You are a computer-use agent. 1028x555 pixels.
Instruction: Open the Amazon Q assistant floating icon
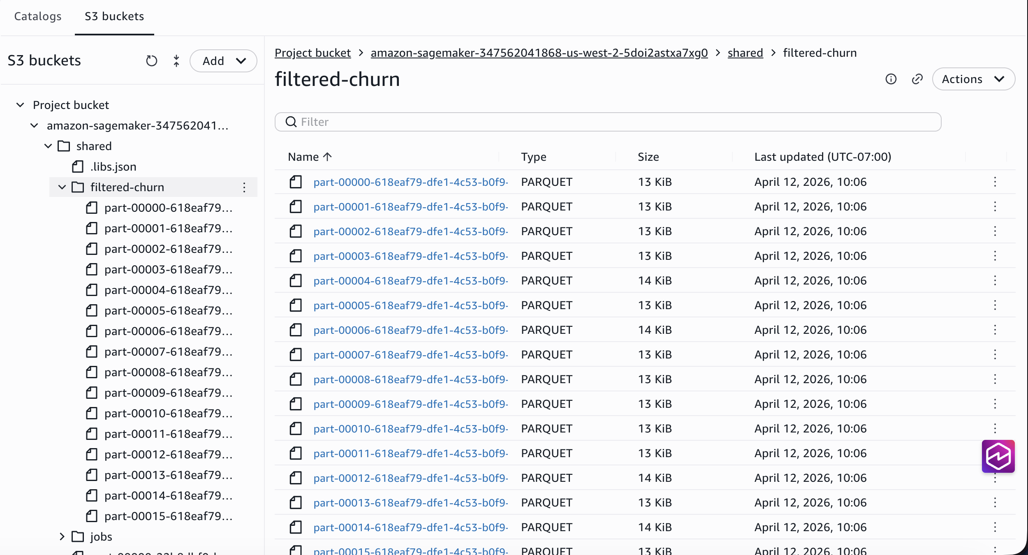998,456
